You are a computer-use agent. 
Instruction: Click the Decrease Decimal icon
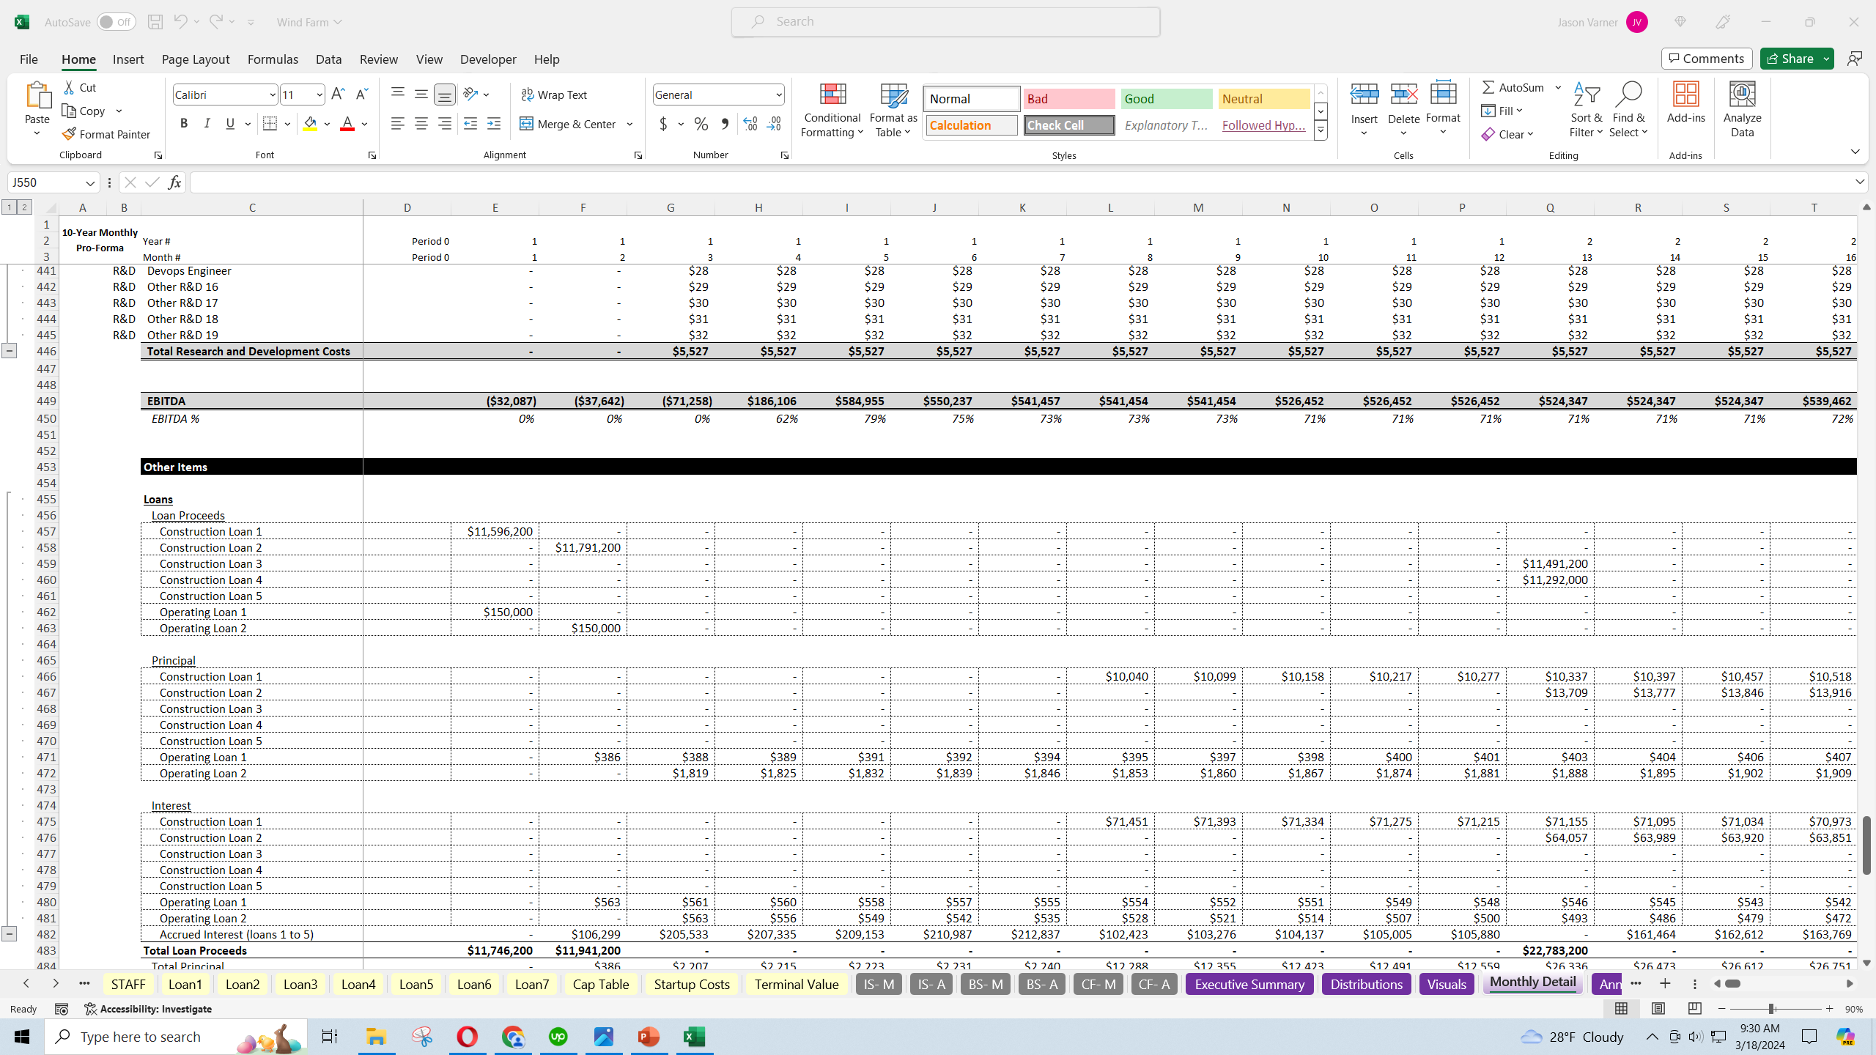click(x=774, y=124)
